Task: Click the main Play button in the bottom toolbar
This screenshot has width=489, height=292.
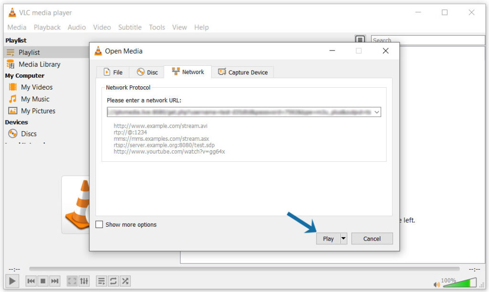Action: tap(12, 281)
